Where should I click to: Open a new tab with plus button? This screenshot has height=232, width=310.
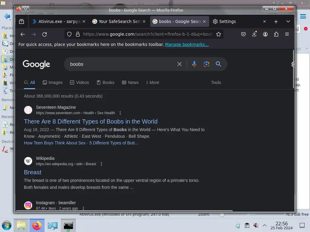tap(276, 21)
